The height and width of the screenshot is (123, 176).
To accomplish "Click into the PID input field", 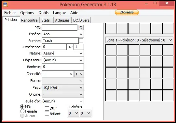I will pos(60,28).
